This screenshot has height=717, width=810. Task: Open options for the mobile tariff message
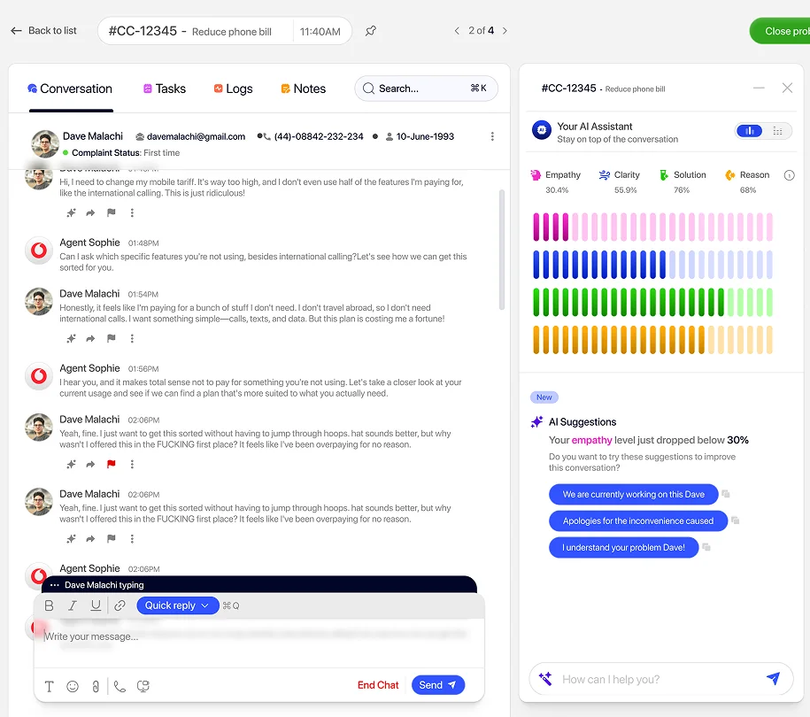[132, 212]
